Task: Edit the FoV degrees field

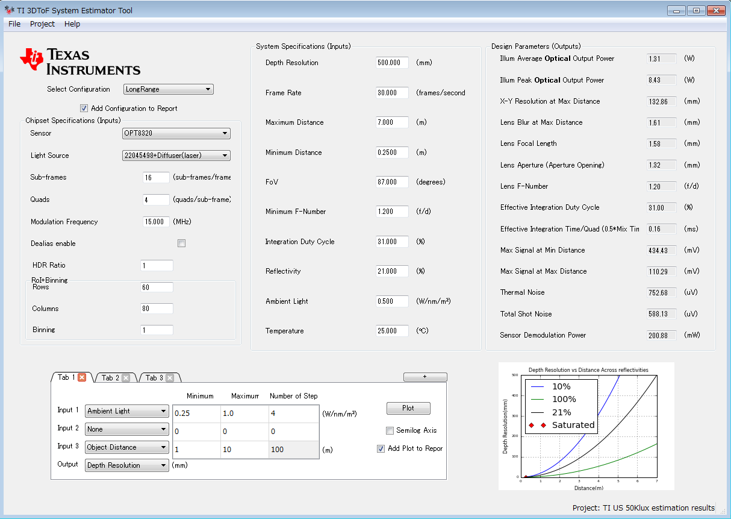Action: [x=393, y=182]
